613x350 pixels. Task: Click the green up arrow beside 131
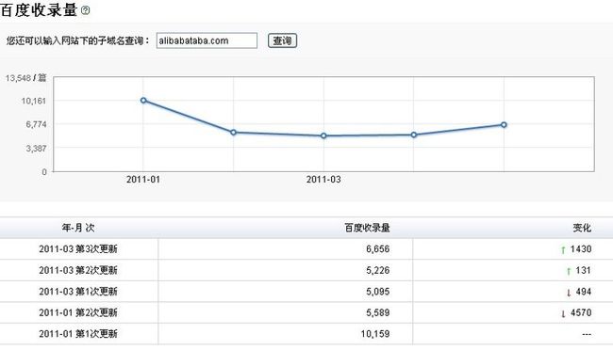pos(569,271)
